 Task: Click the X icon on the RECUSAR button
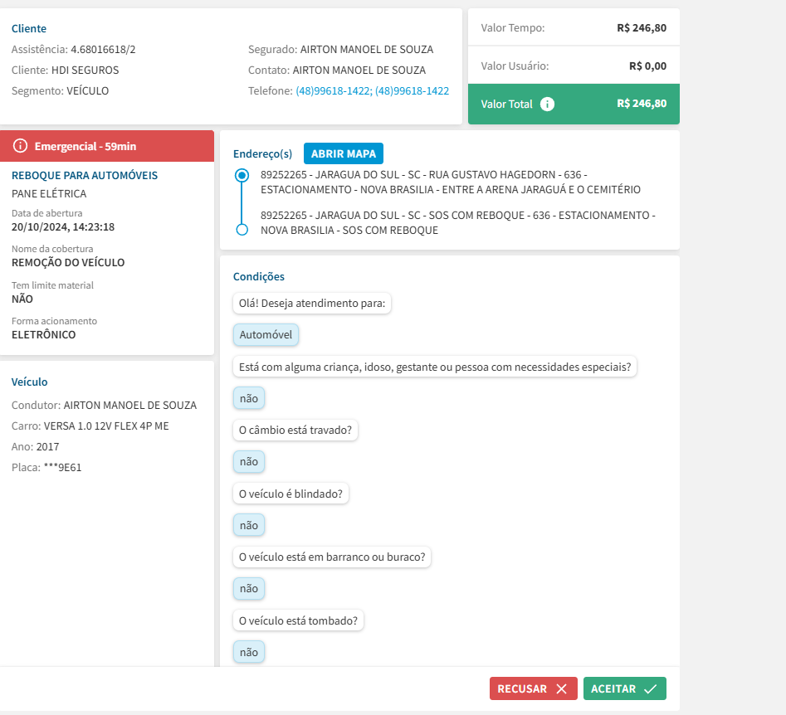562,688
